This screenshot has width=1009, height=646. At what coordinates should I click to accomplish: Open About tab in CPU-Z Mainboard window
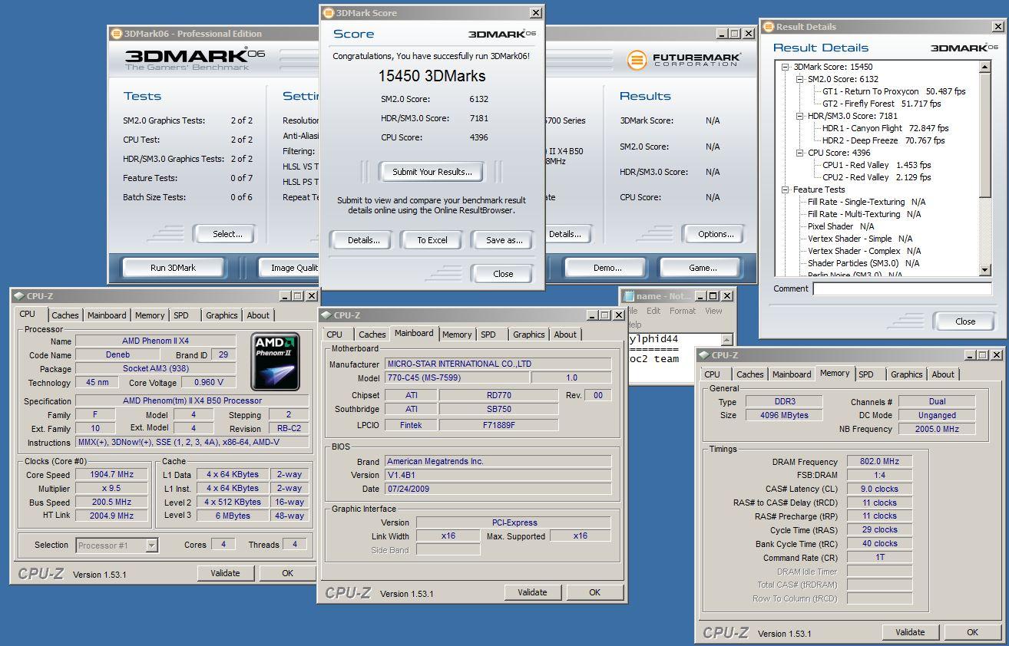[x=565, y=335]
